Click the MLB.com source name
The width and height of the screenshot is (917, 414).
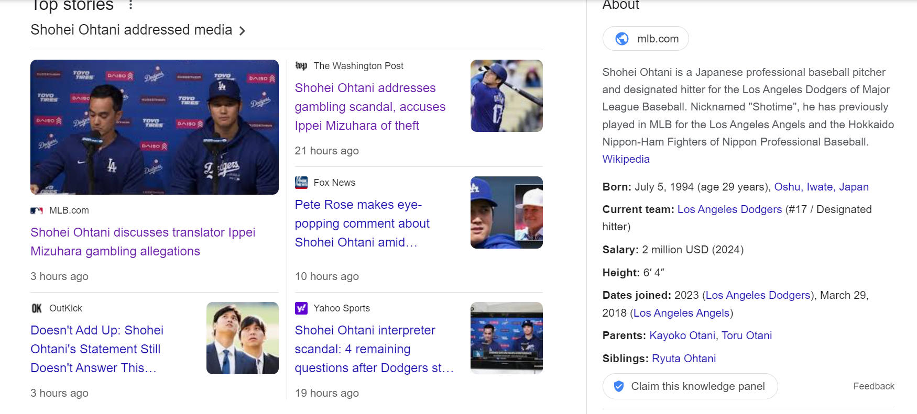pos(69,210)
